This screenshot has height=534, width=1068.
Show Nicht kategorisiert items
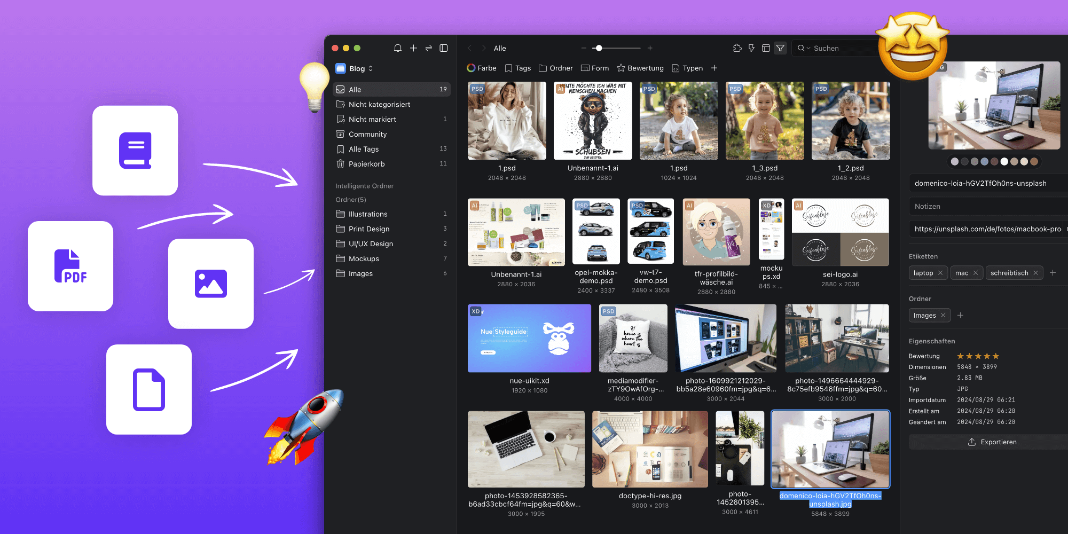pos(391,104)
